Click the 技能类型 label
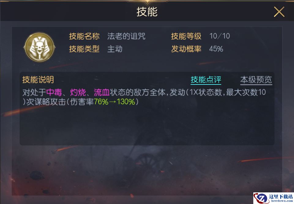The width and height of the screenshot is (294, 204). point(84,49)
